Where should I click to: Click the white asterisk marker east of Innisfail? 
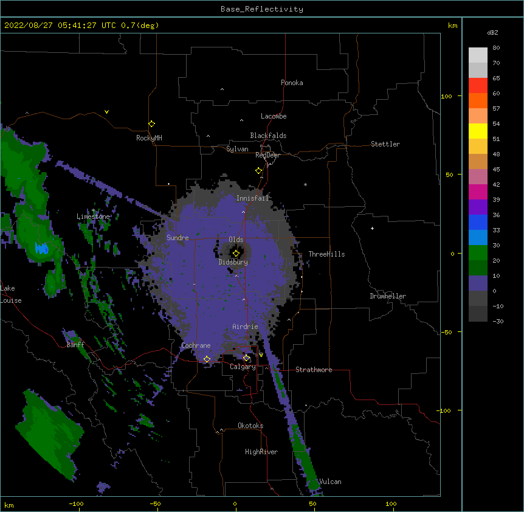[305, 184]
